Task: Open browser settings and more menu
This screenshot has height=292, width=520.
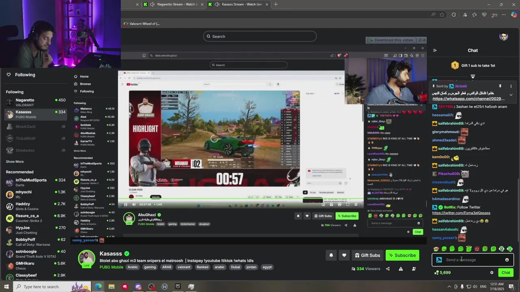Action: tap(504, 15)
